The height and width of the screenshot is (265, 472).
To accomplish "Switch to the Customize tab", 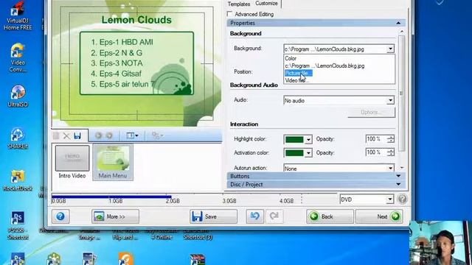I will pyautogui.click(x=266, y=3).
